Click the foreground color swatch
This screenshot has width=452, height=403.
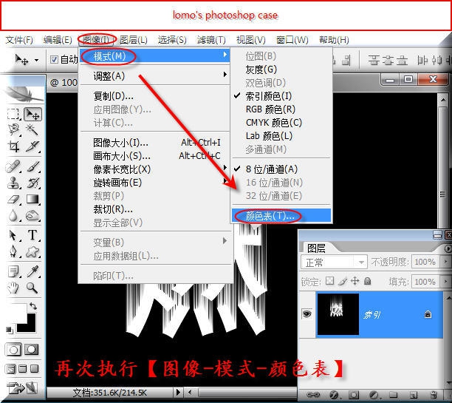(17, 314)
